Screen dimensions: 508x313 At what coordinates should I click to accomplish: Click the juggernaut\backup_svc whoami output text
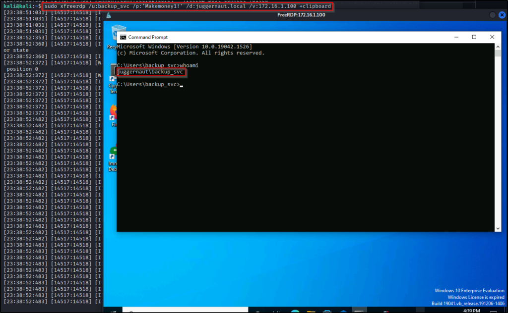coord(150,72)
